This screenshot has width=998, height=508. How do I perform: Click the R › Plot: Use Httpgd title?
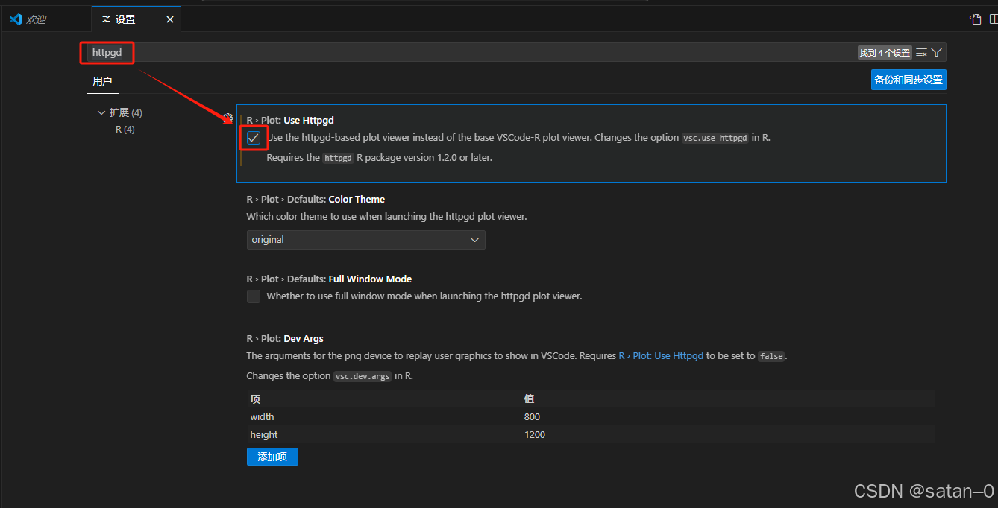pos(290,120)
